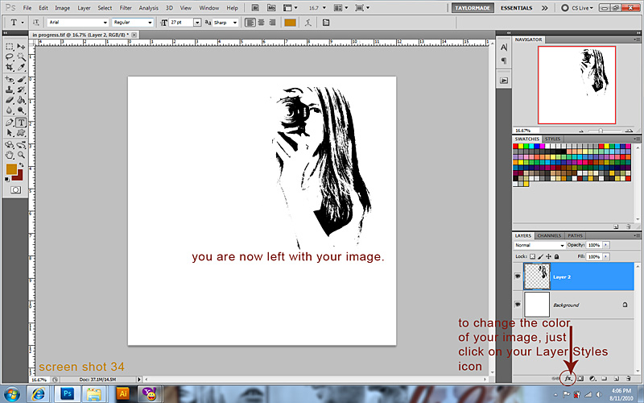Image resolution: width=644 pixels, height=403 pixels.
Task: Open the font size dropdown
Action: [197, 23]
